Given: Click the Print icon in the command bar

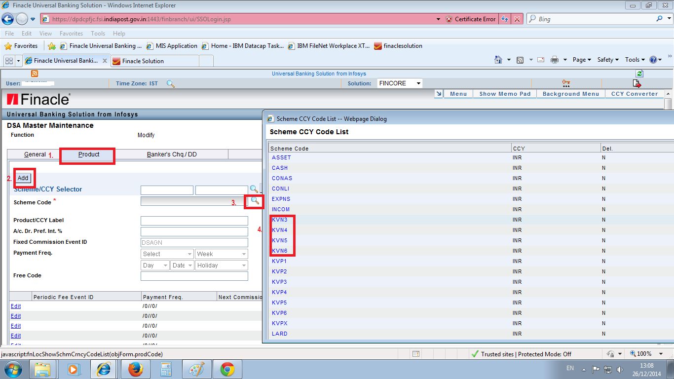Looking at the screenshot, I should (x=555, y=59).
